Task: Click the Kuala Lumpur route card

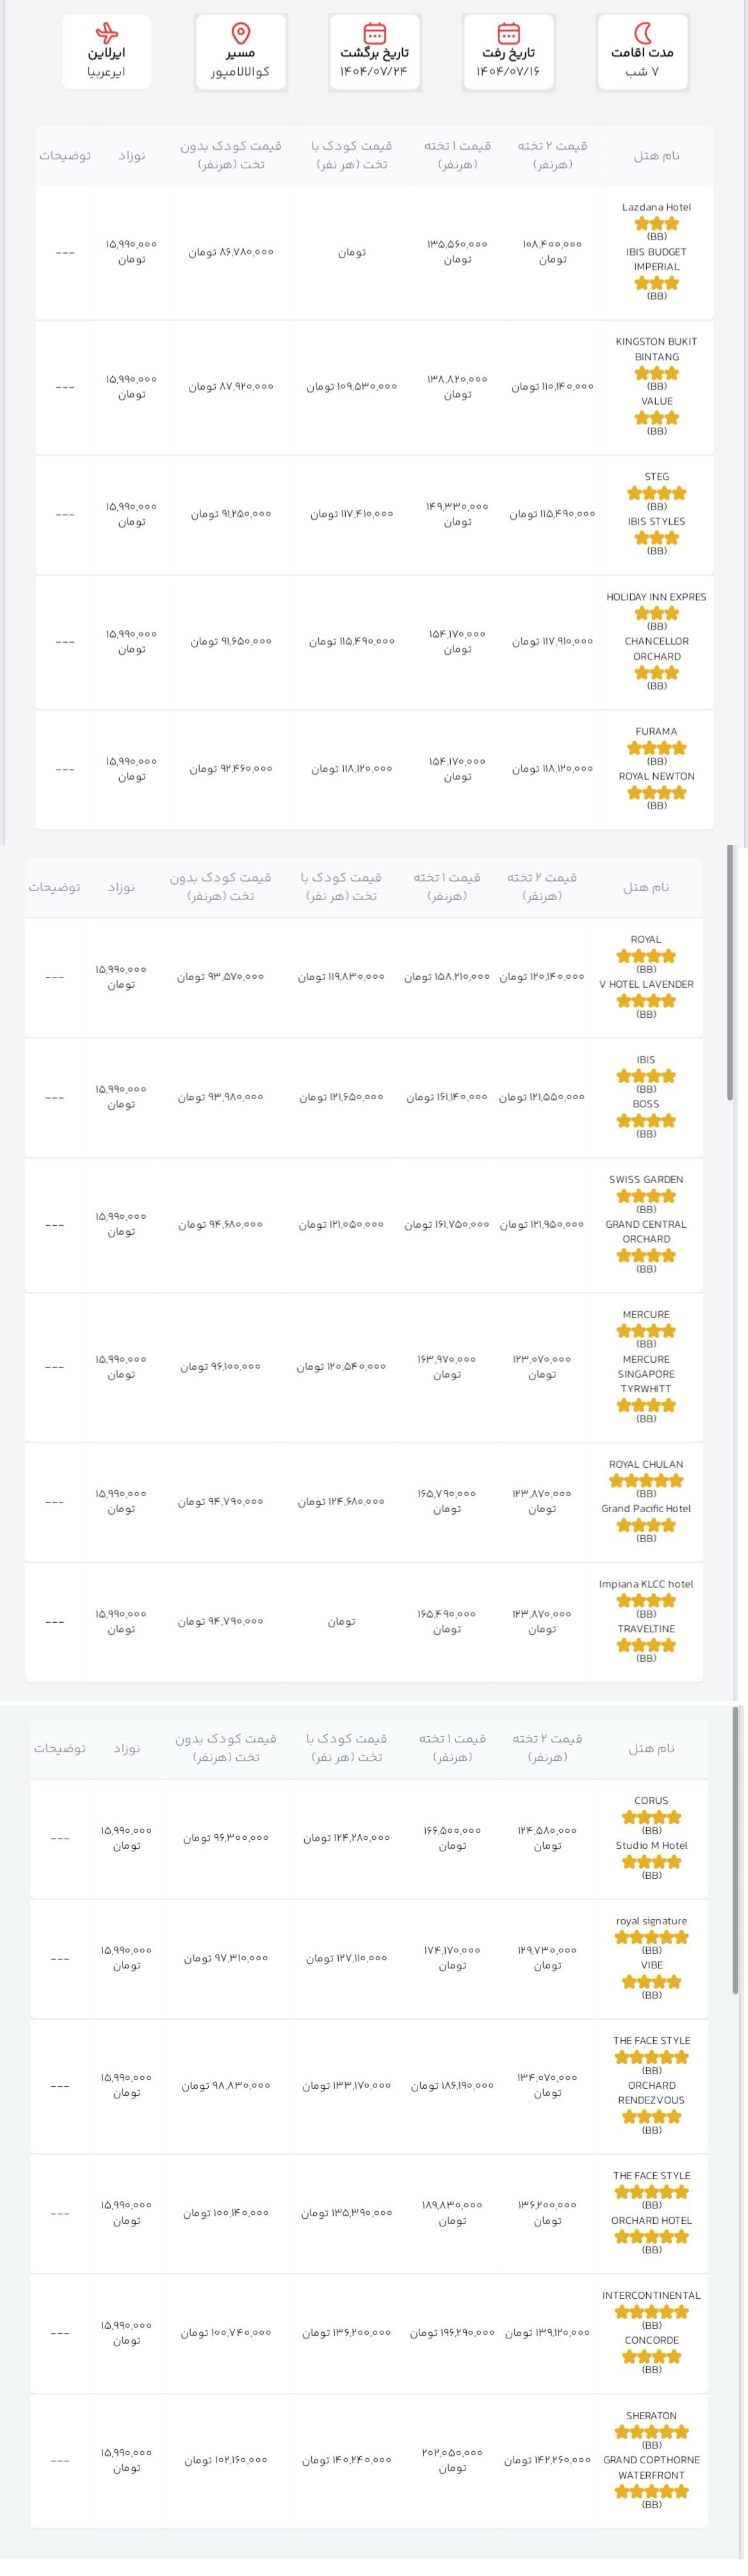Action: [240, 52]
